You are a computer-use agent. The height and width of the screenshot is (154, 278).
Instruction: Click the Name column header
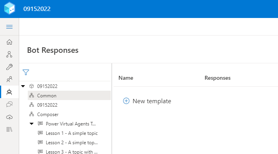126,78
